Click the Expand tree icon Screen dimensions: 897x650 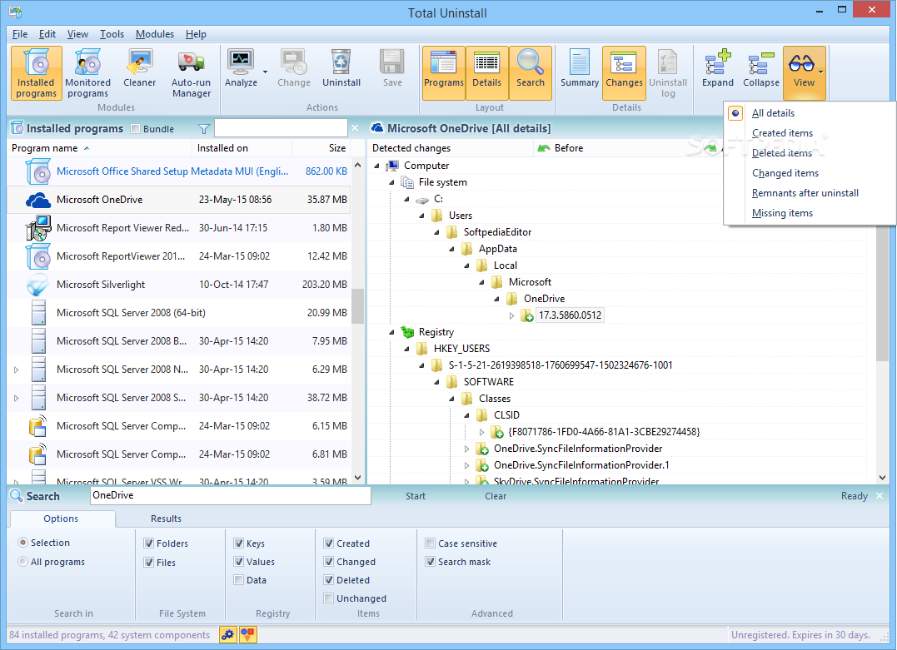tap(717, 62)
